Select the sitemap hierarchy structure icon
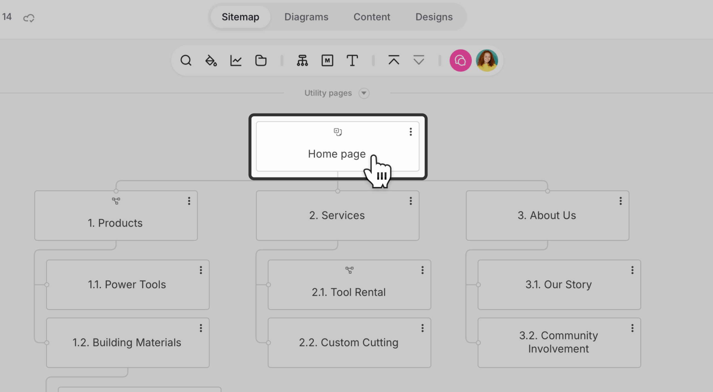 pos(302,60)
